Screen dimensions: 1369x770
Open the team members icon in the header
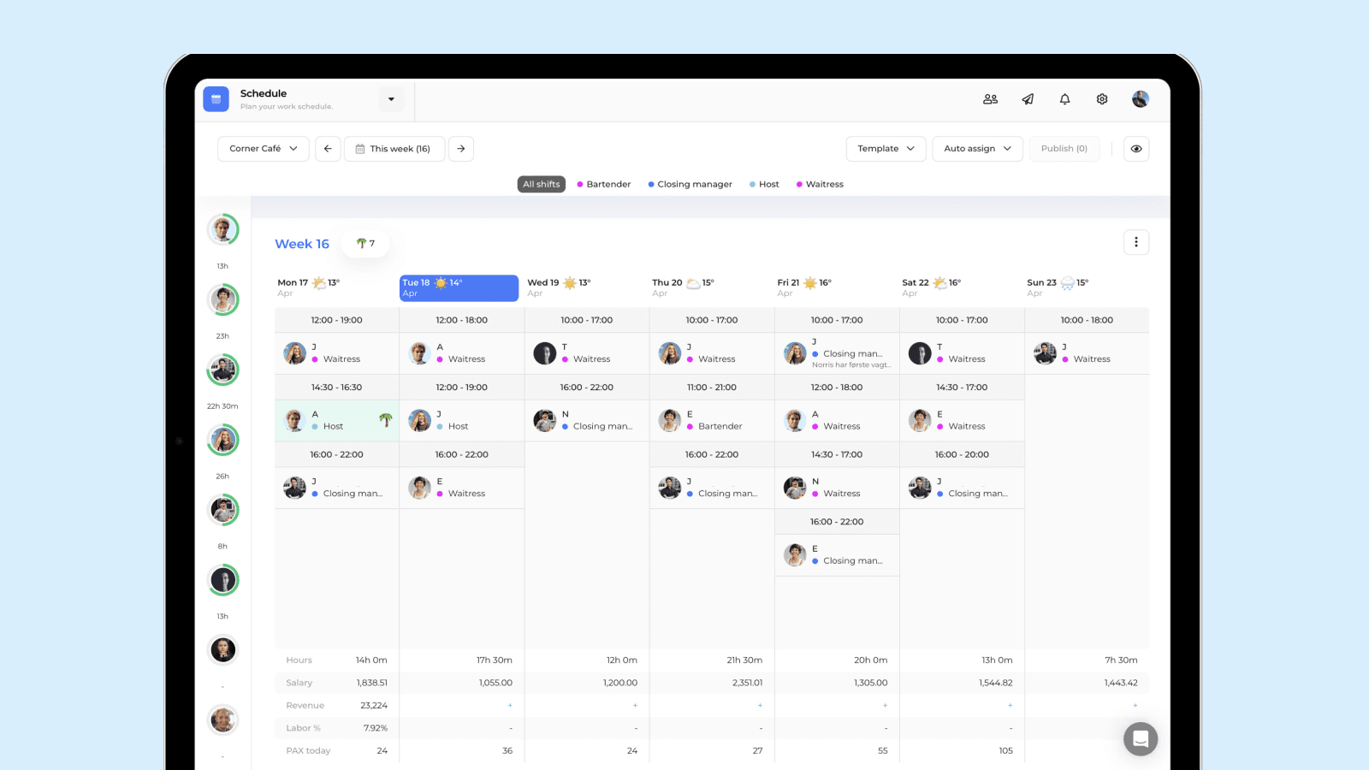pyautogui.click(x=990, y=98)
